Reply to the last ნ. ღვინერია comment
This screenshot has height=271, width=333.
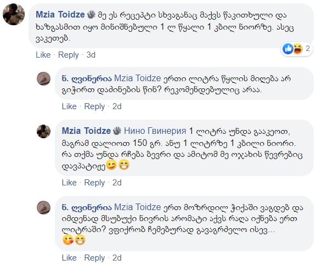pos(95,258)
